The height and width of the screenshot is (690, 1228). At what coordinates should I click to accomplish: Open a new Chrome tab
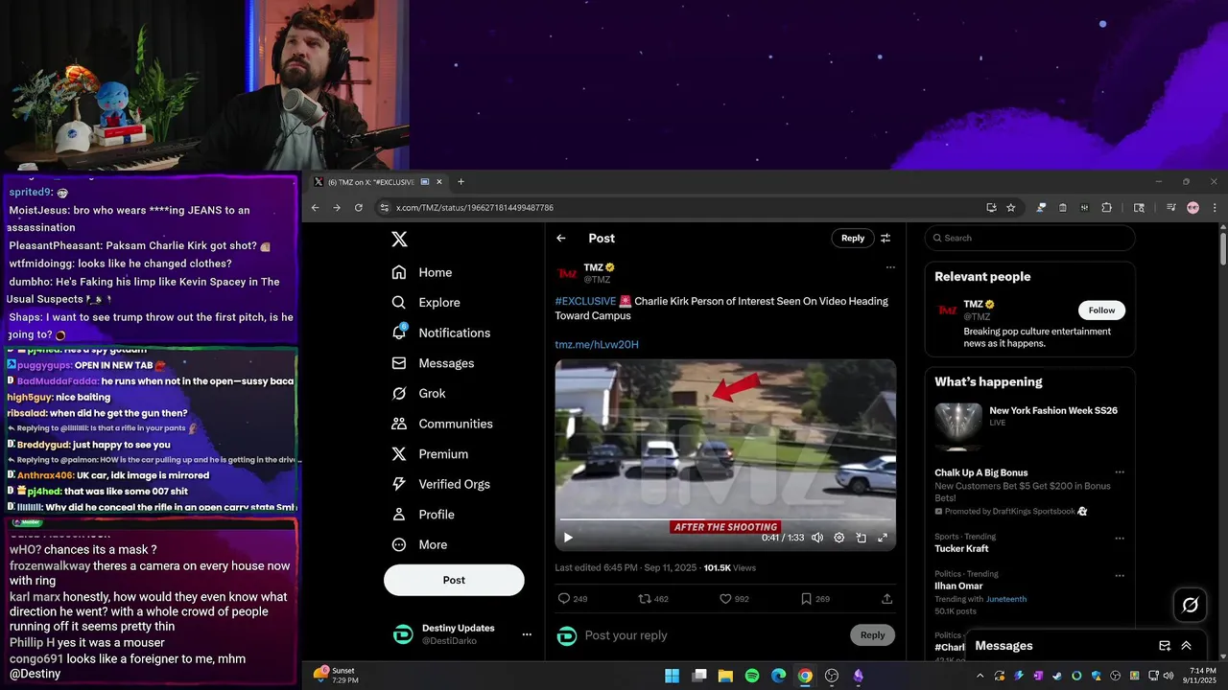(460, 182)
